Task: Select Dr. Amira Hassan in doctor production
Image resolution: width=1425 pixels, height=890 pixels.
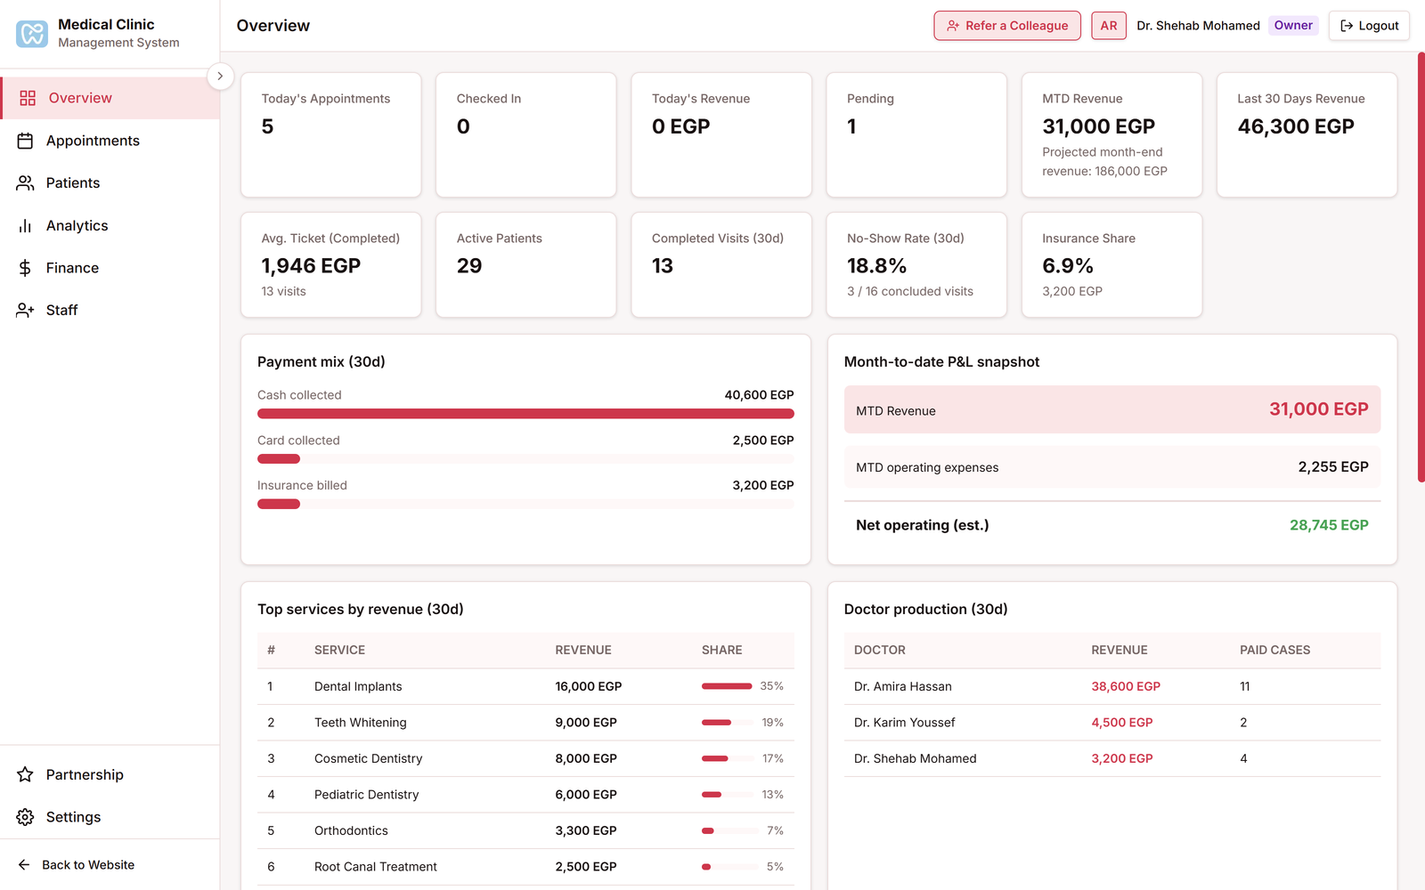Action: [x=1112, y=686]
